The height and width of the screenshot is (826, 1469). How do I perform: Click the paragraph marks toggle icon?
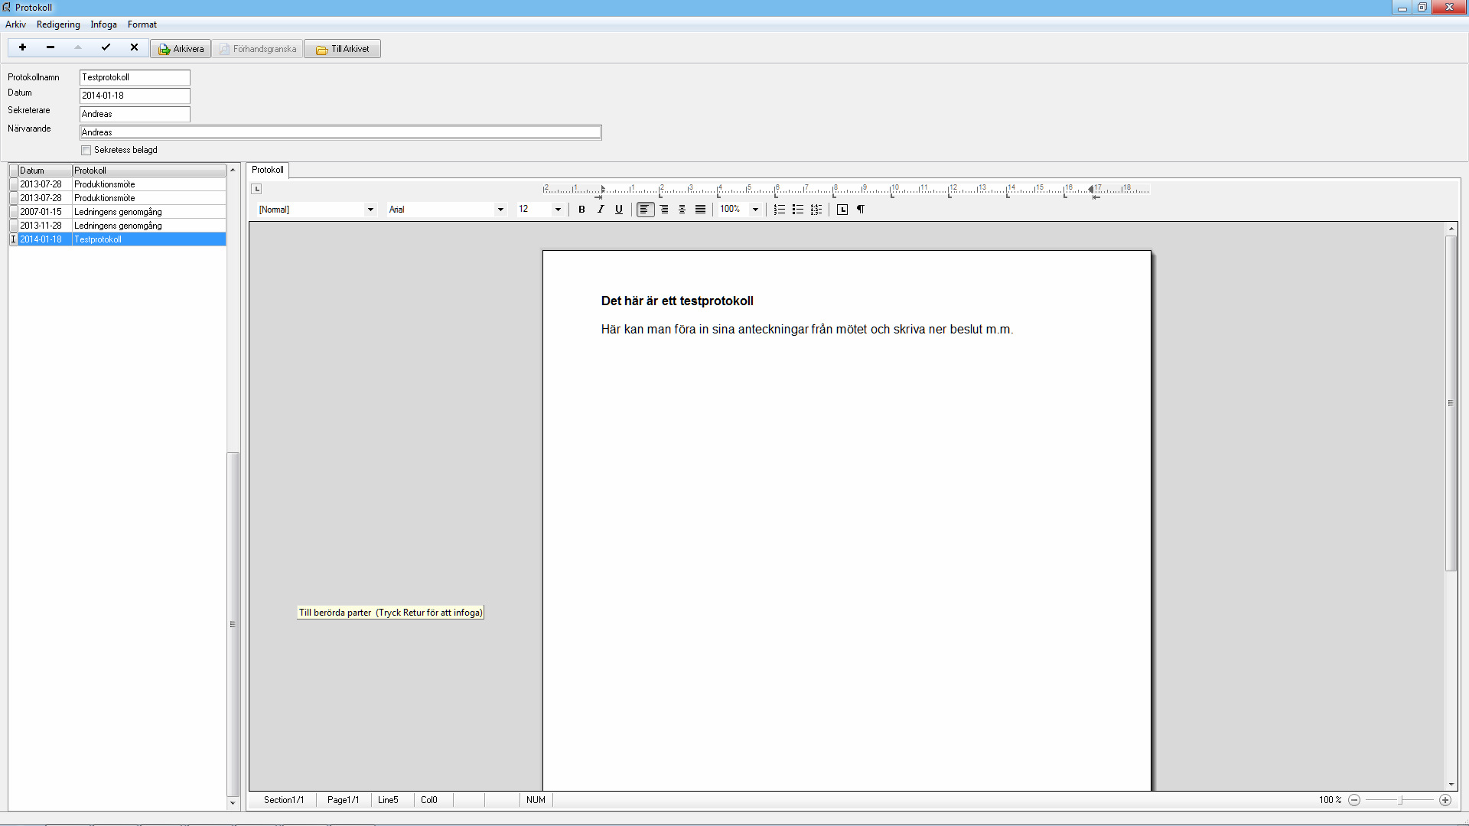tap(861, 209)
